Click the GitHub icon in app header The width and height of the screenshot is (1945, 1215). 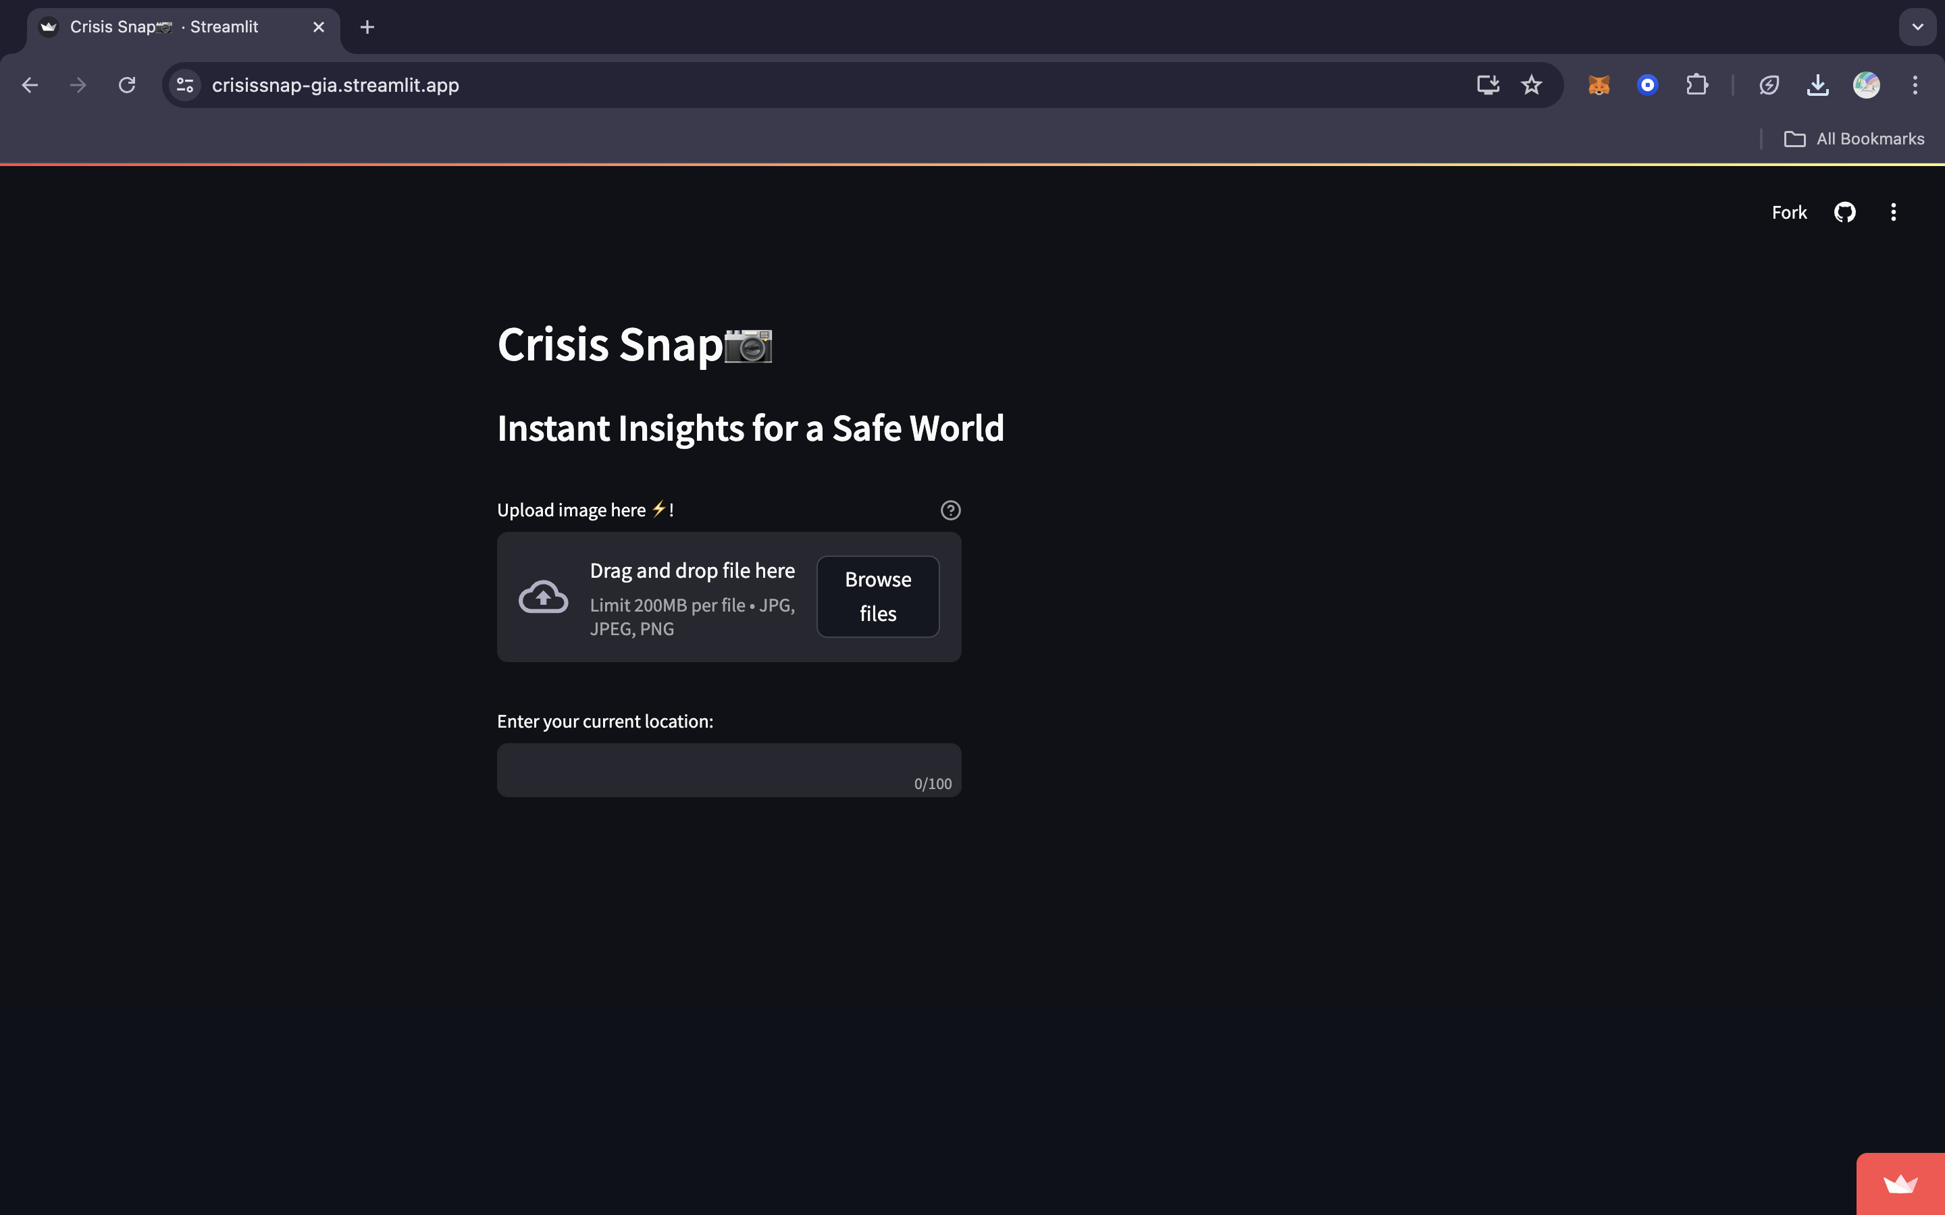pyautogui.click(x=1844, y=212)
